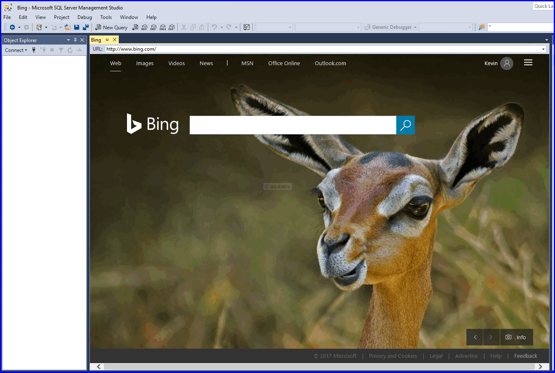Open the Undo history dropdown arrow
555x373 pixels.
coord(221,27)
